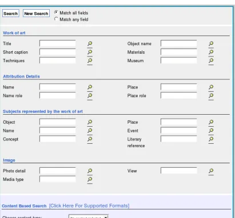Screen dimensions: 235x218
Task: Open the View field lookup magnifier
Action: pos(211,171)
